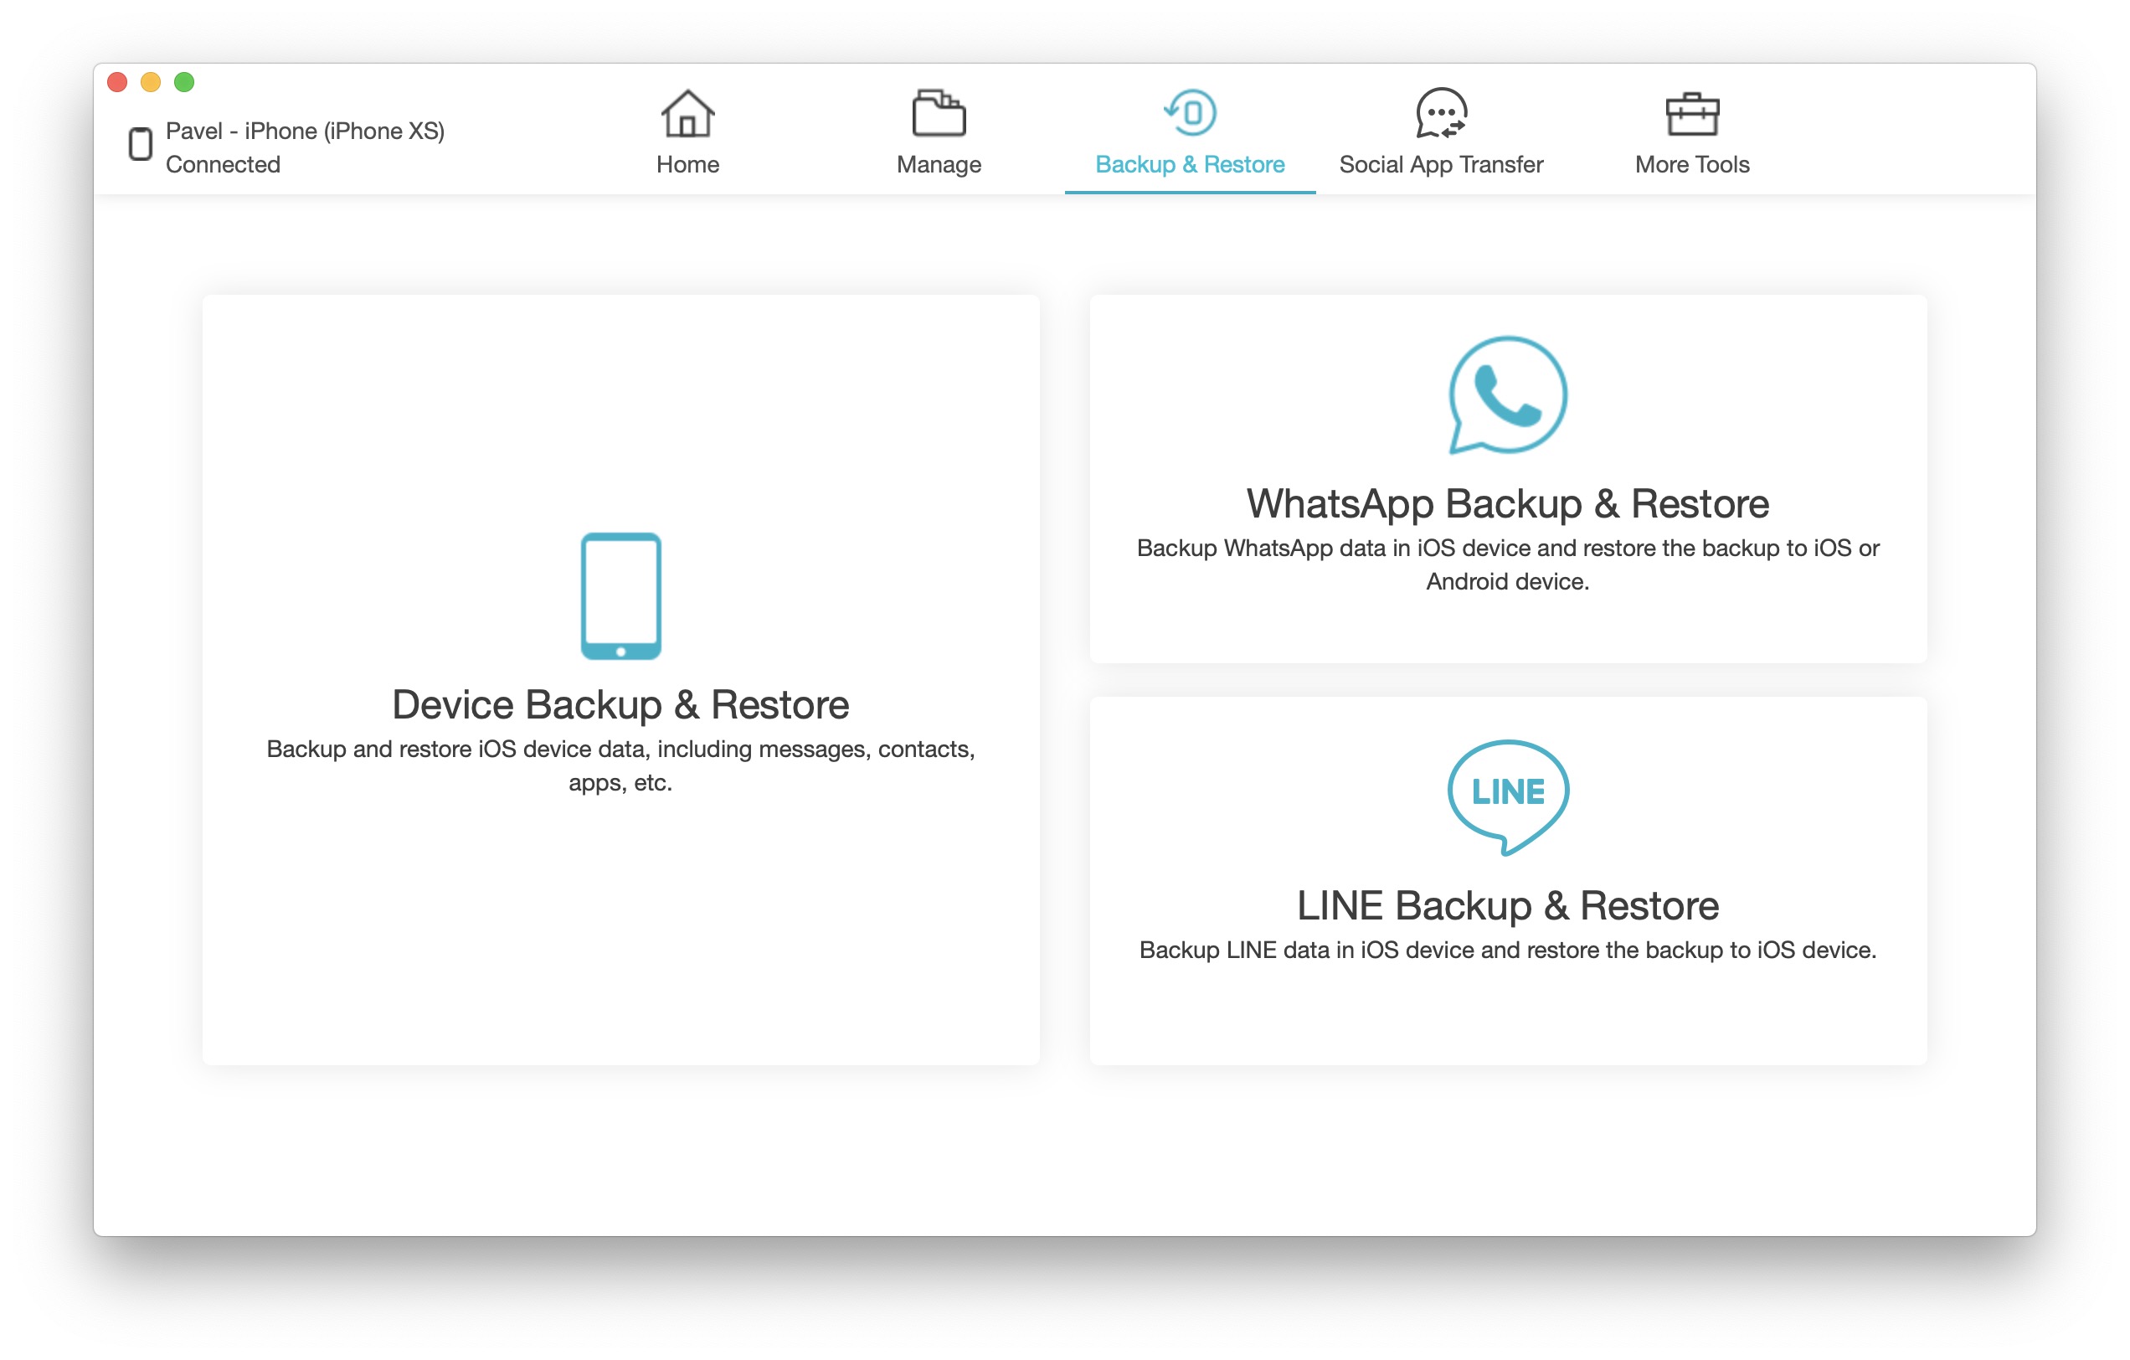Click the green fullscreen window button
Screen dimensions: 2130x1360
tap(184, 82)
